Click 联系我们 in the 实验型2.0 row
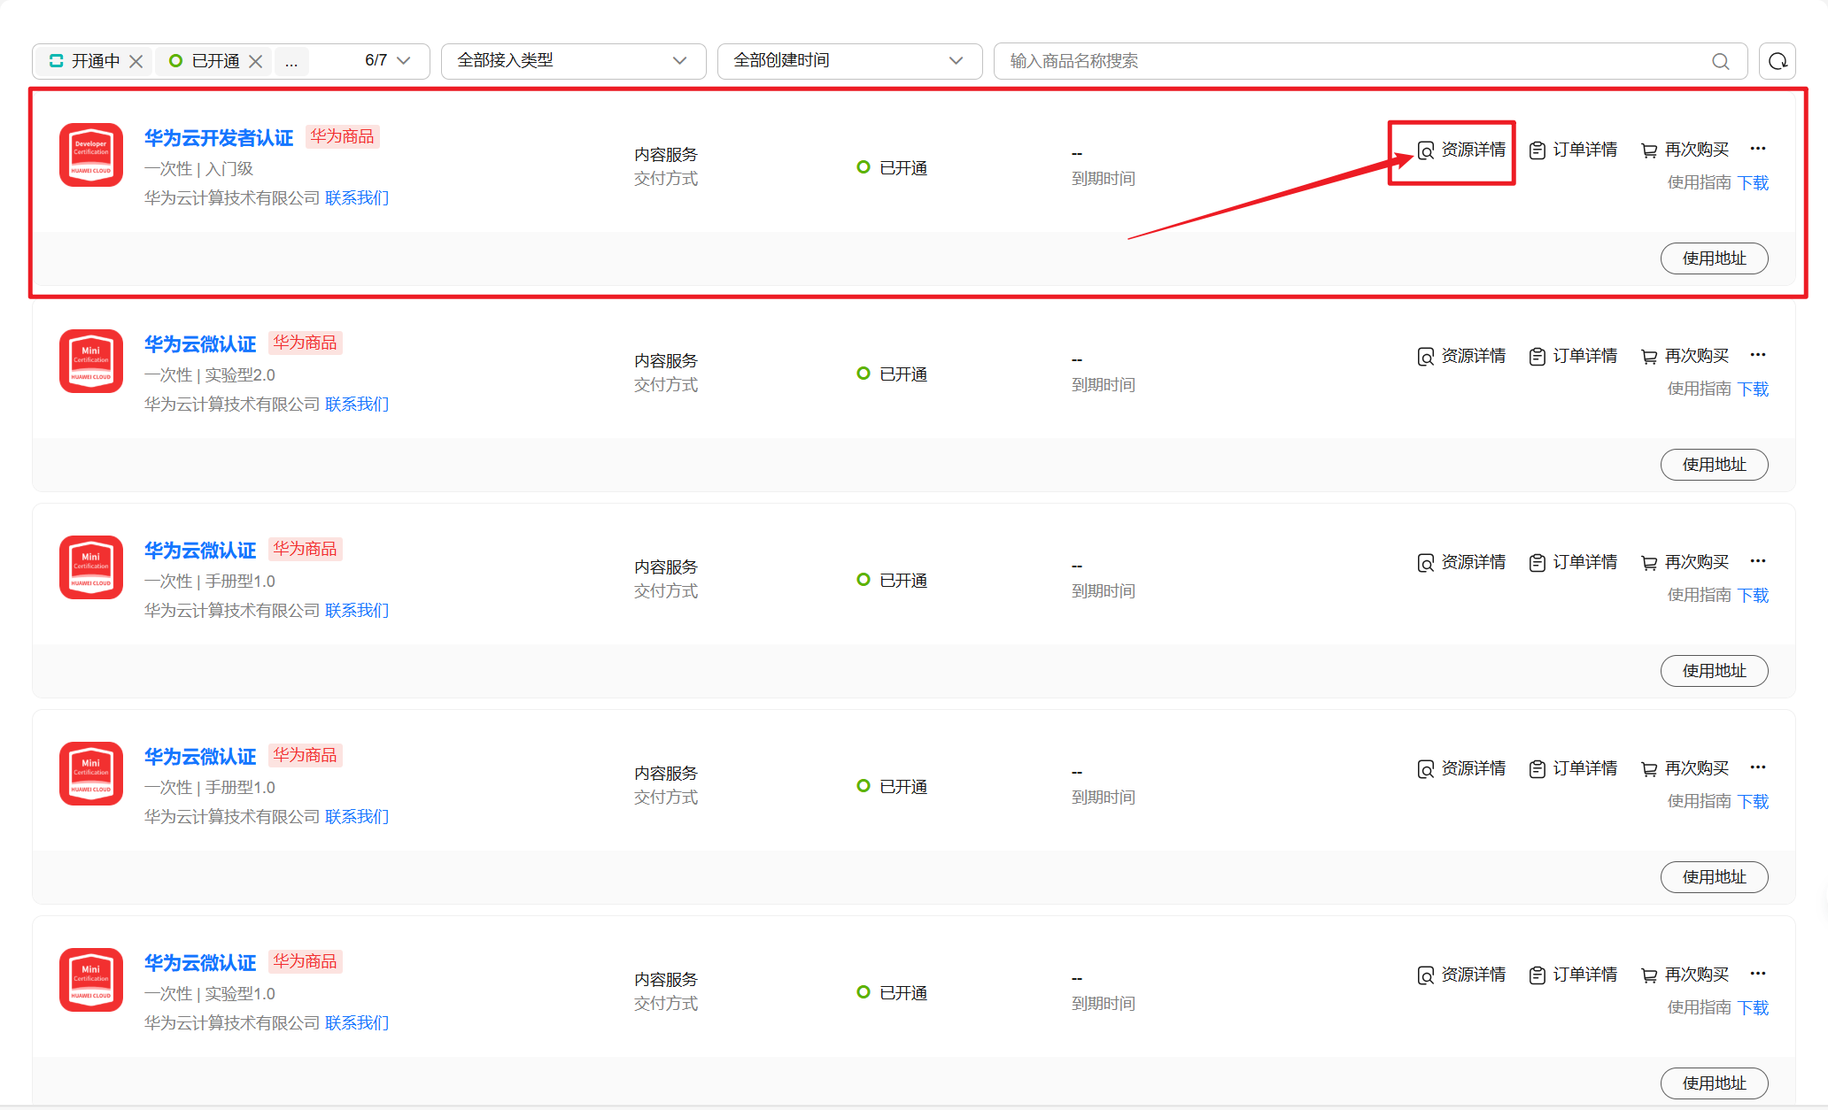The image size is (1828, 1110). pyautogui.click(x=357, y=404)
